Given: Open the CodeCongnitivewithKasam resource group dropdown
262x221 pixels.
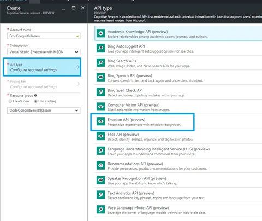Looking at the screenshot, I should tap(44, 111).
